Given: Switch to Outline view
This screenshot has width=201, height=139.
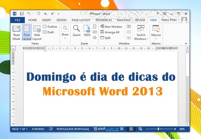Looking at the screenshot, I should point(50,27).
